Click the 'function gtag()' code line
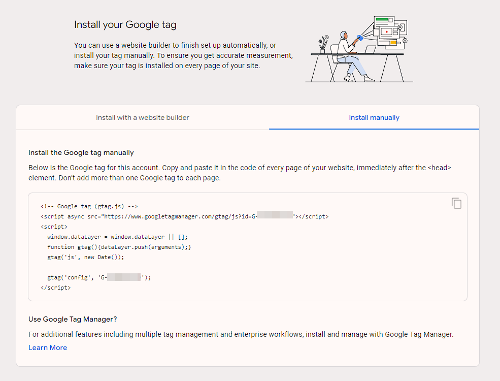The height and width of the screenshot is (381, 500). 119,247
